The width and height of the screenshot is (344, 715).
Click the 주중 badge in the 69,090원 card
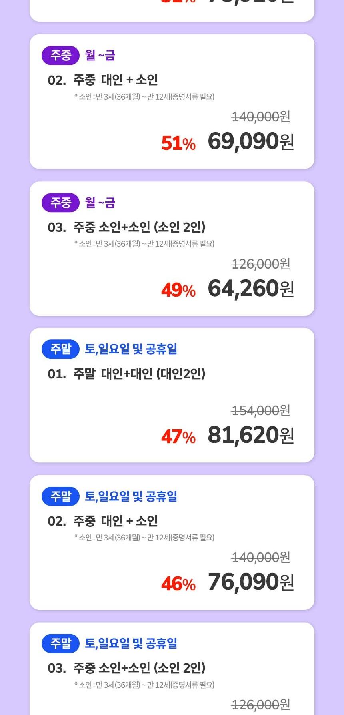[60, 55]
